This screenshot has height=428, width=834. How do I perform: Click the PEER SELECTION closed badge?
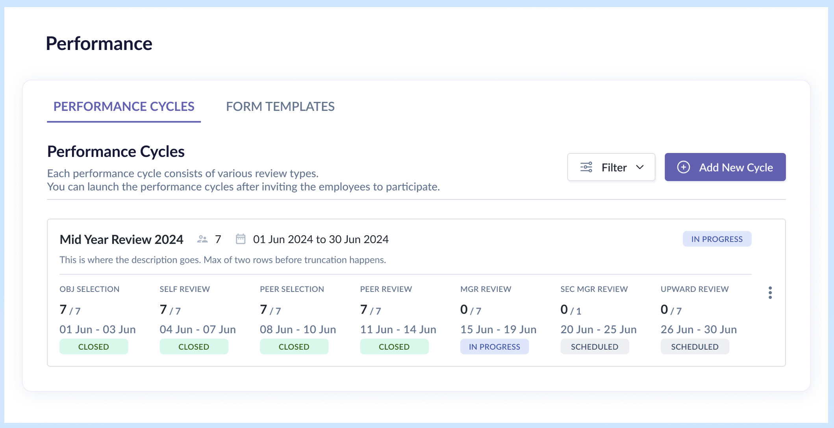(x=294, y=347)
